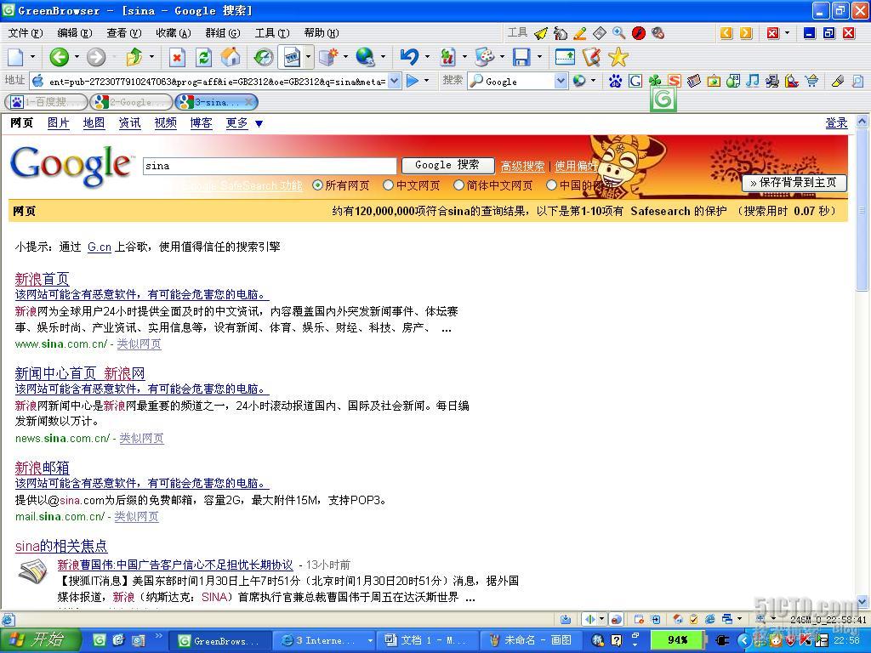Image resolution: width=871 pixels, height=653 pixels.
Task: Click the floppy disk Save icon
Action: [x=521, y=57]
